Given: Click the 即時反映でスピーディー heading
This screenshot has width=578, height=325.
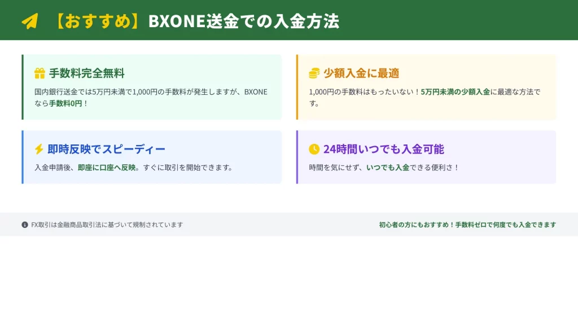Looking at the screenshot, I should pos(107,149).
